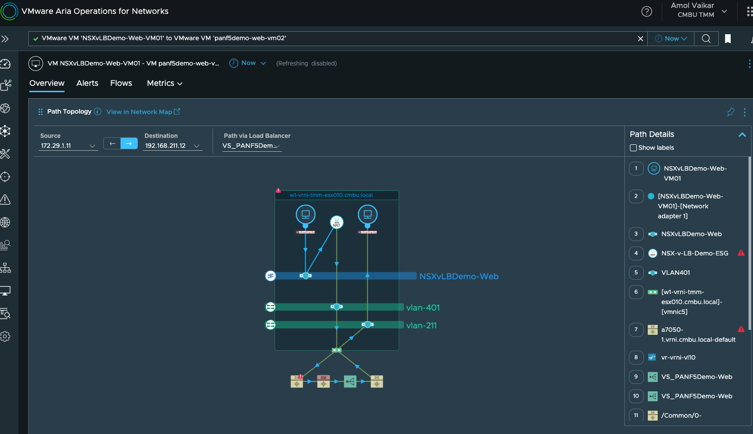Select path step 5 VLAN401

point(687,273)
